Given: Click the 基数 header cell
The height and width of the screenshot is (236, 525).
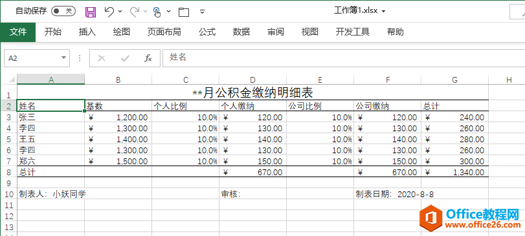Looking at the screenshot, I should point(118,106).
